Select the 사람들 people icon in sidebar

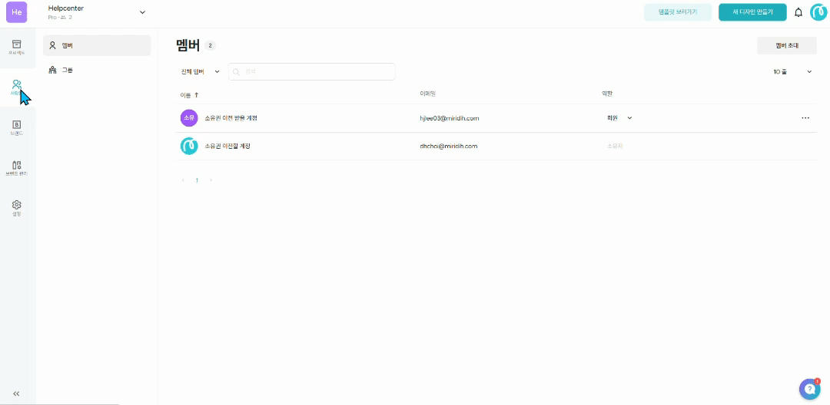16,87
